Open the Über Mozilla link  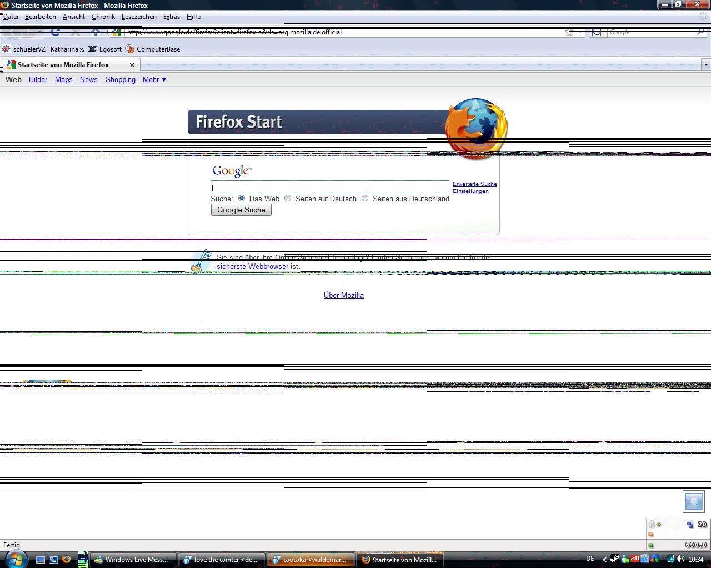pos(344,296)
